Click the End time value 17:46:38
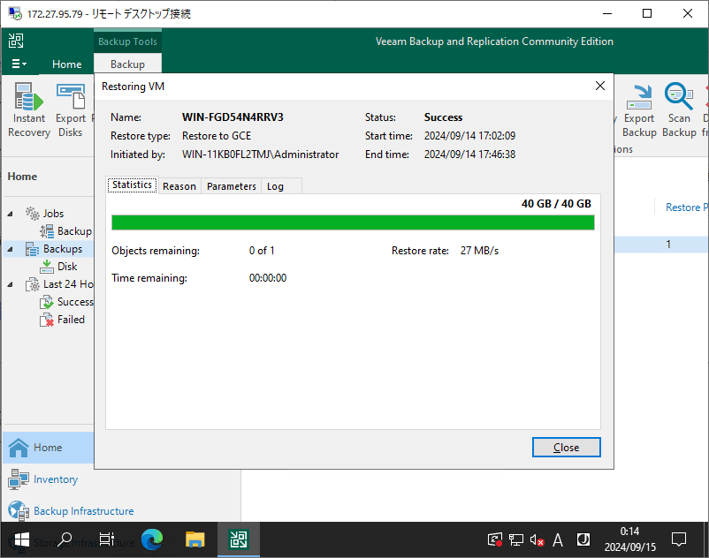The width and height of the screenshot is (709, 558). (x=469, y=155)
